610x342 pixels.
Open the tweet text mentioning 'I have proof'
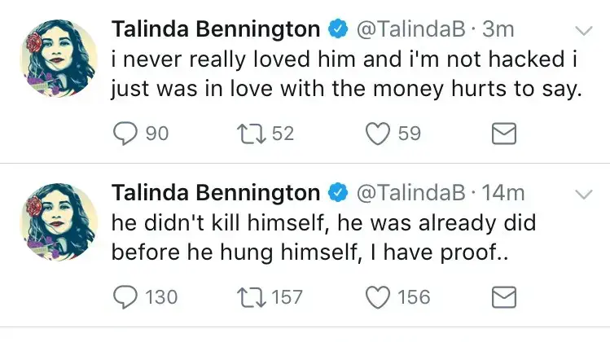(x=323, y=237)
